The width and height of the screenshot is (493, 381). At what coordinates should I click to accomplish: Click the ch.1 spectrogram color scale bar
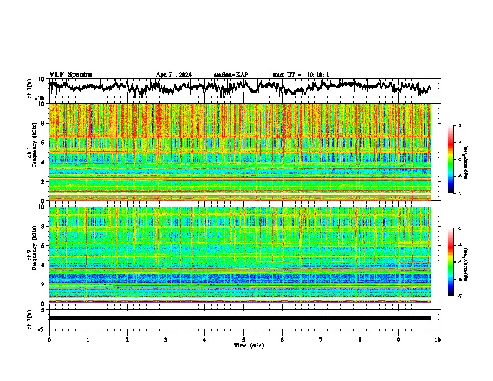[451, 159]
